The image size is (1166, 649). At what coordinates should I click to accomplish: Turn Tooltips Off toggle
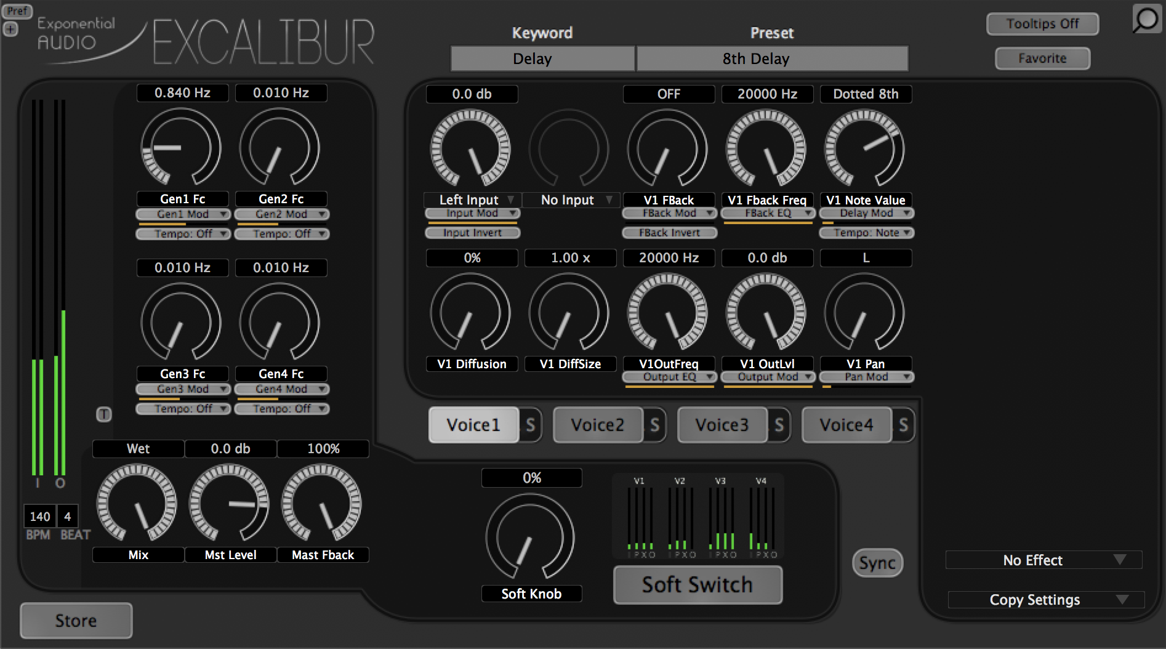point(1042,24)
